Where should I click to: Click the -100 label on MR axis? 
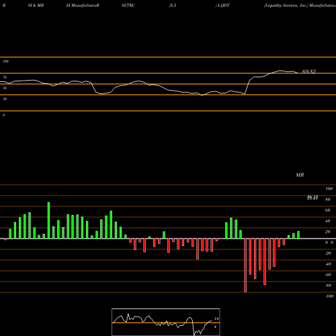(329, 296)
